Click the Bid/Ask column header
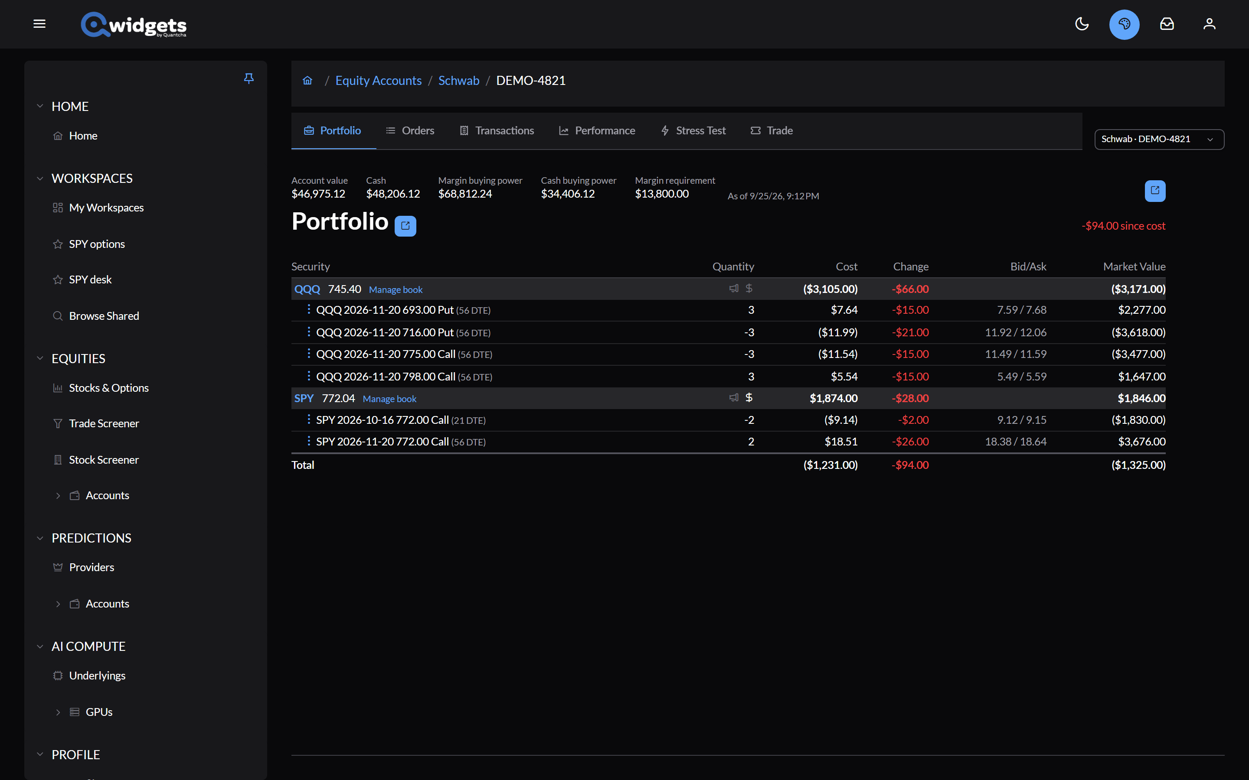1249x780 pixels. point(1028,266)
